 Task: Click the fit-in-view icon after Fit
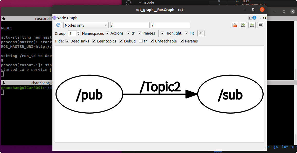[201, 34]
